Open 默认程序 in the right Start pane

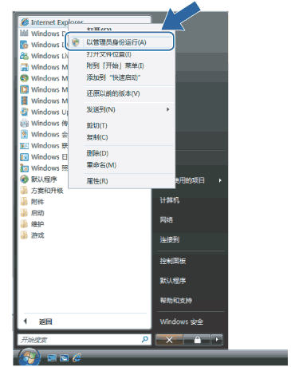(x=173, y=281)
